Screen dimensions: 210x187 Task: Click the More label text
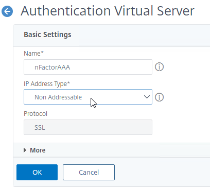38,150
